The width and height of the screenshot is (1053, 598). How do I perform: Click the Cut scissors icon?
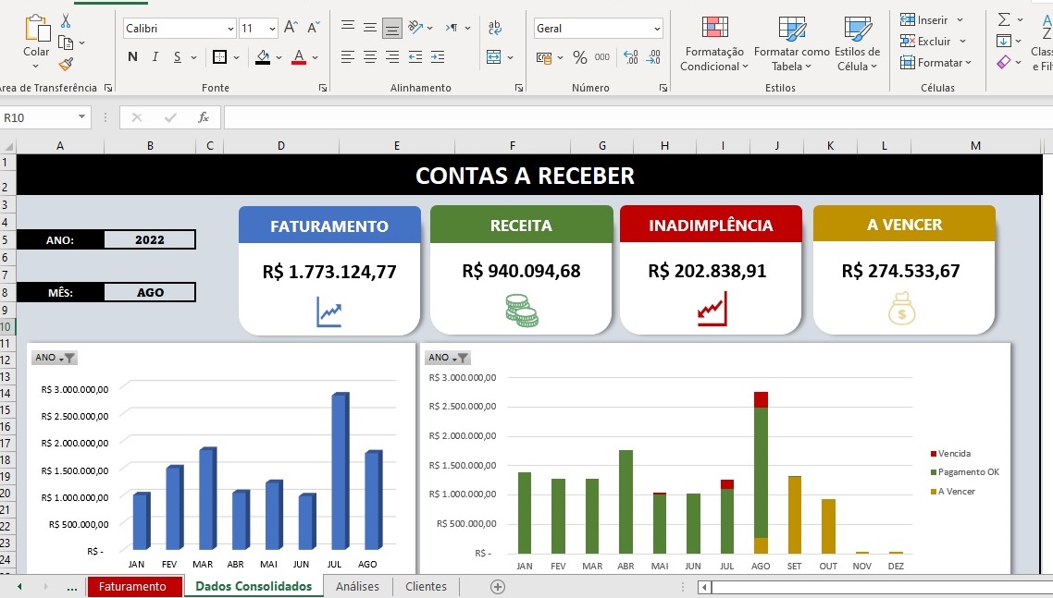click(x=66, y=21)
